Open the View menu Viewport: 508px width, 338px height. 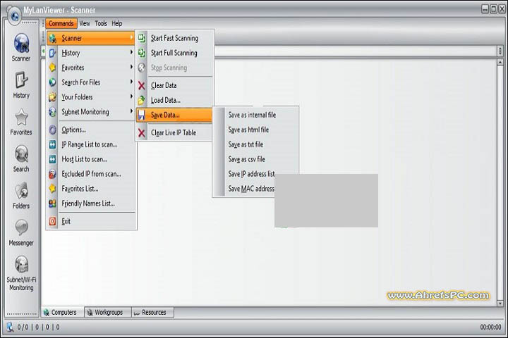tap(85, 23)
